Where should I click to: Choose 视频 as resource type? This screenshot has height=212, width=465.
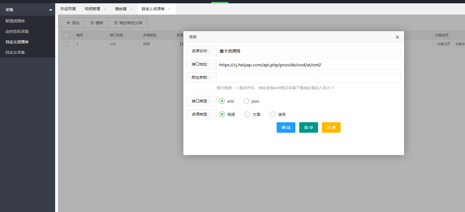(222, 114)
